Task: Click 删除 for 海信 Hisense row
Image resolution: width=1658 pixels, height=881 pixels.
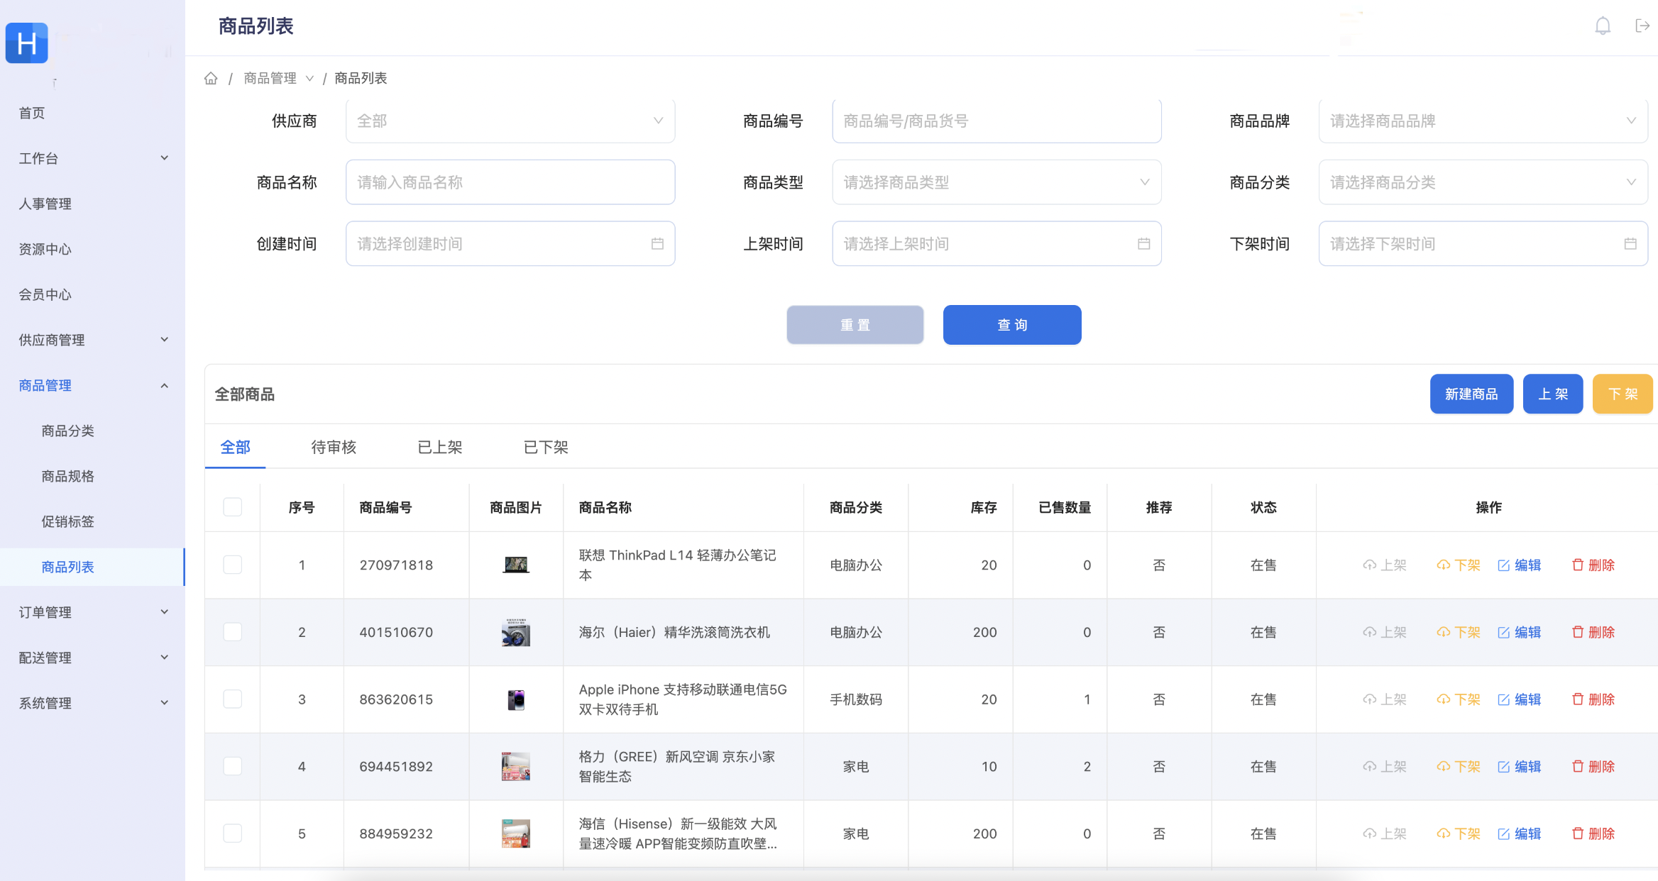Action: 1593,833
